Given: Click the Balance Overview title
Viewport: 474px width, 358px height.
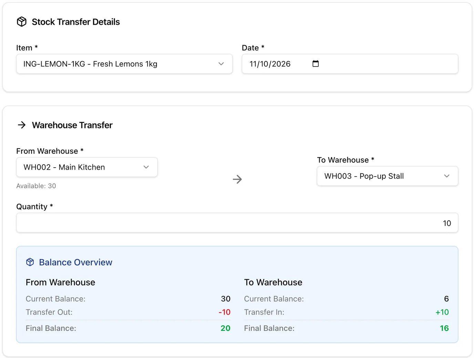Looking at the screenshot, I should (x=76, y=262).
